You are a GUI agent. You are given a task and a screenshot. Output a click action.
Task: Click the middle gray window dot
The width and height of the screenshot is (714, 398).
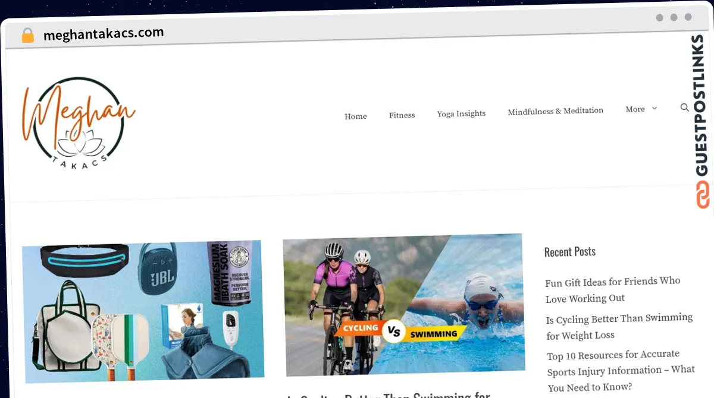[674, 18]
